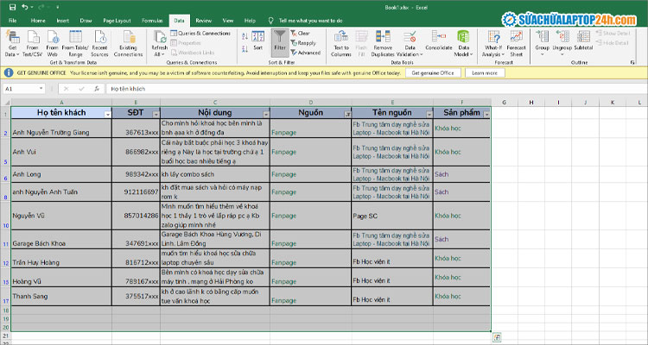Click the Forecast Sheet icon

516,40
